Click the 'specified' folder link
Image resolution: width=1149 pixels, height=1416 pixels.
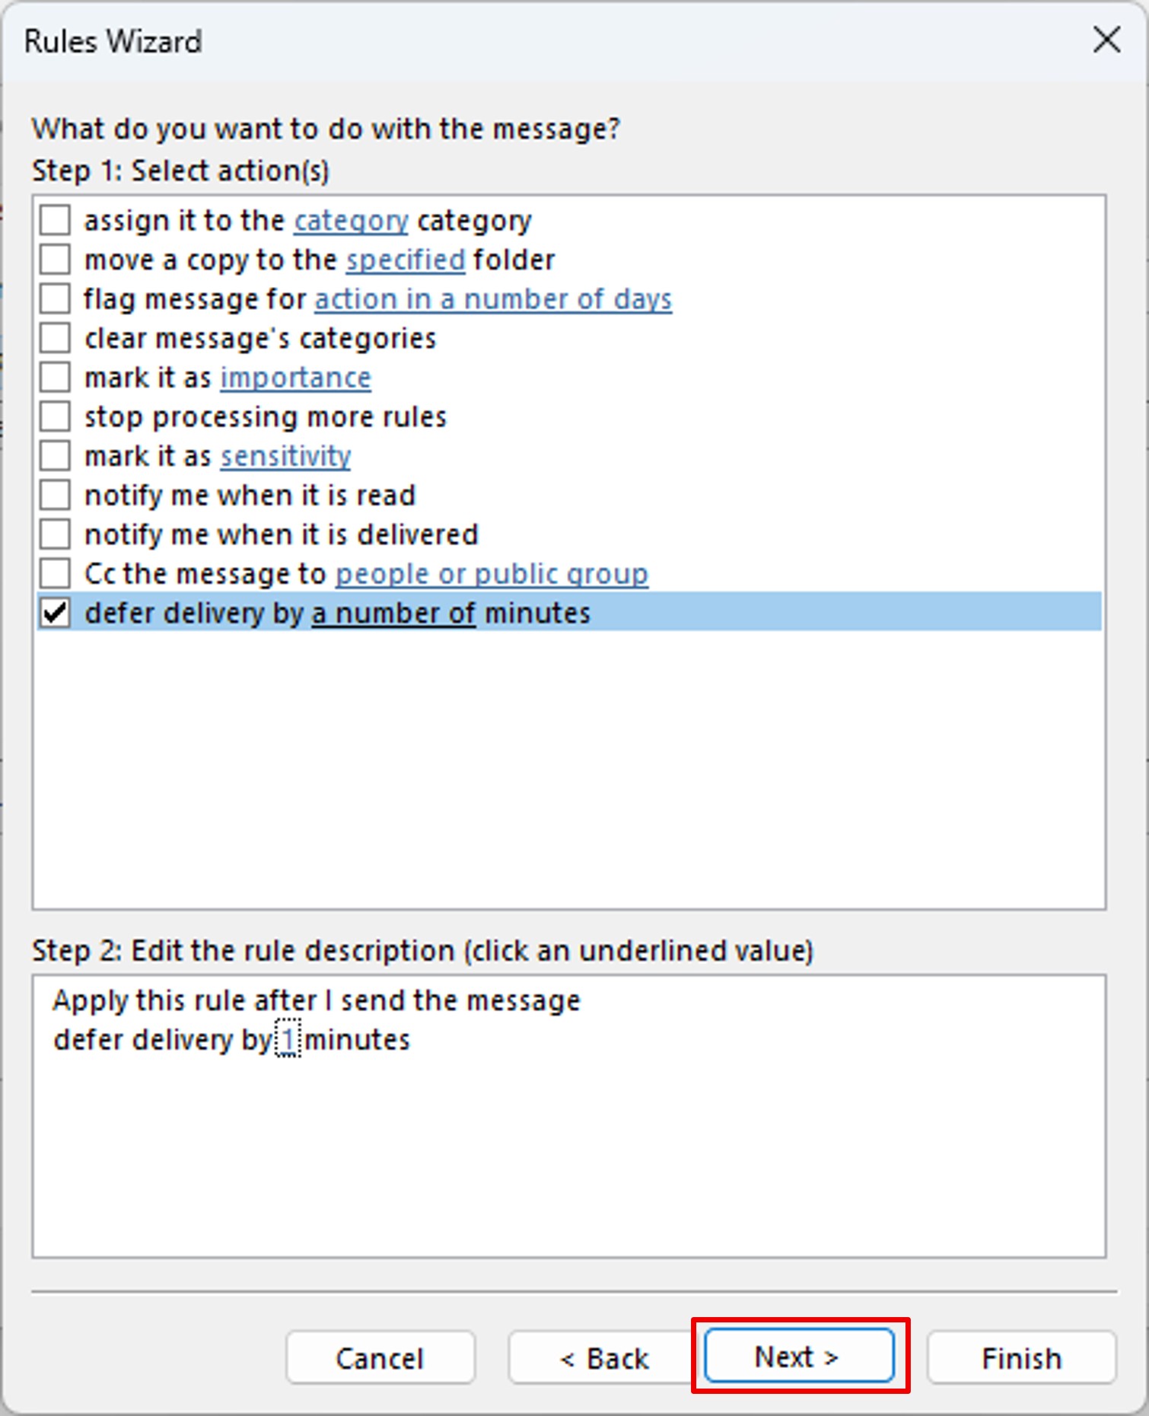[x=405, y=260]
